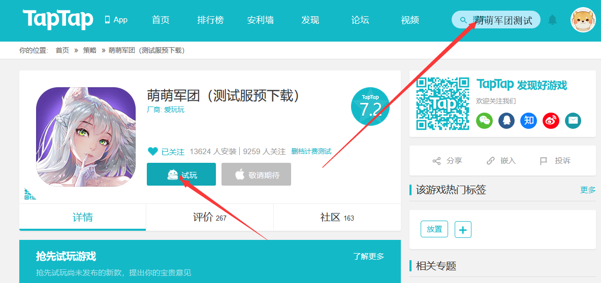Open 删档计费测试 tag link
601x283 pixels.
point(311,152)
